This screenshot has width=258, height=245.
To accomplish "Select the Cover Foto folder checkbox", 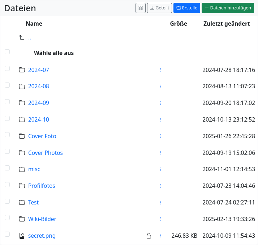I will [x=7, y=135].
